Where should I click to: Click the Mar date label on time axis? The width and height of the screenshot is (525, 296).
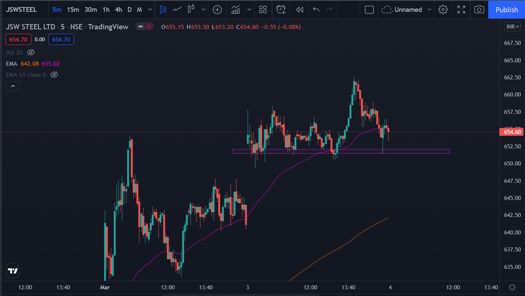105,287
